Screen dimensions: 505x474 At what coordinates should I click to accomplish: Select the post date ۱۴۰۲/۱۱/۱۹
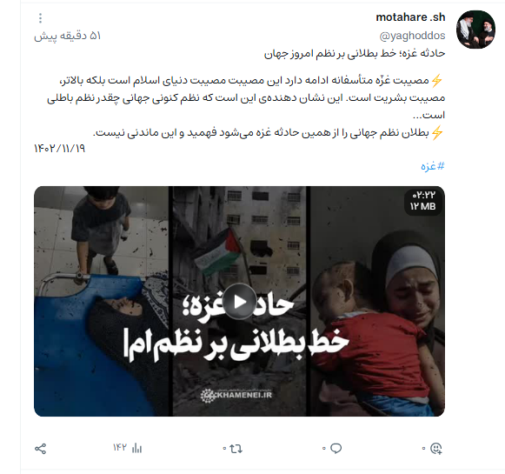(x=60, y=149)
